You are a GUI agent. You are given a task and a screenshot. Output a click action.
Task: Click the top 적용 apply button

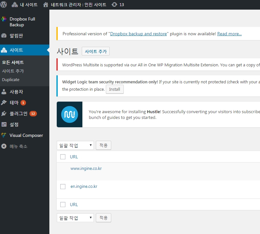click(104, 145)
